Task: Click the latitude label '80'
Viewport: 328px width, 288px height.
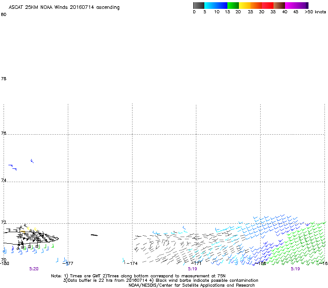Action: (4, 15)
